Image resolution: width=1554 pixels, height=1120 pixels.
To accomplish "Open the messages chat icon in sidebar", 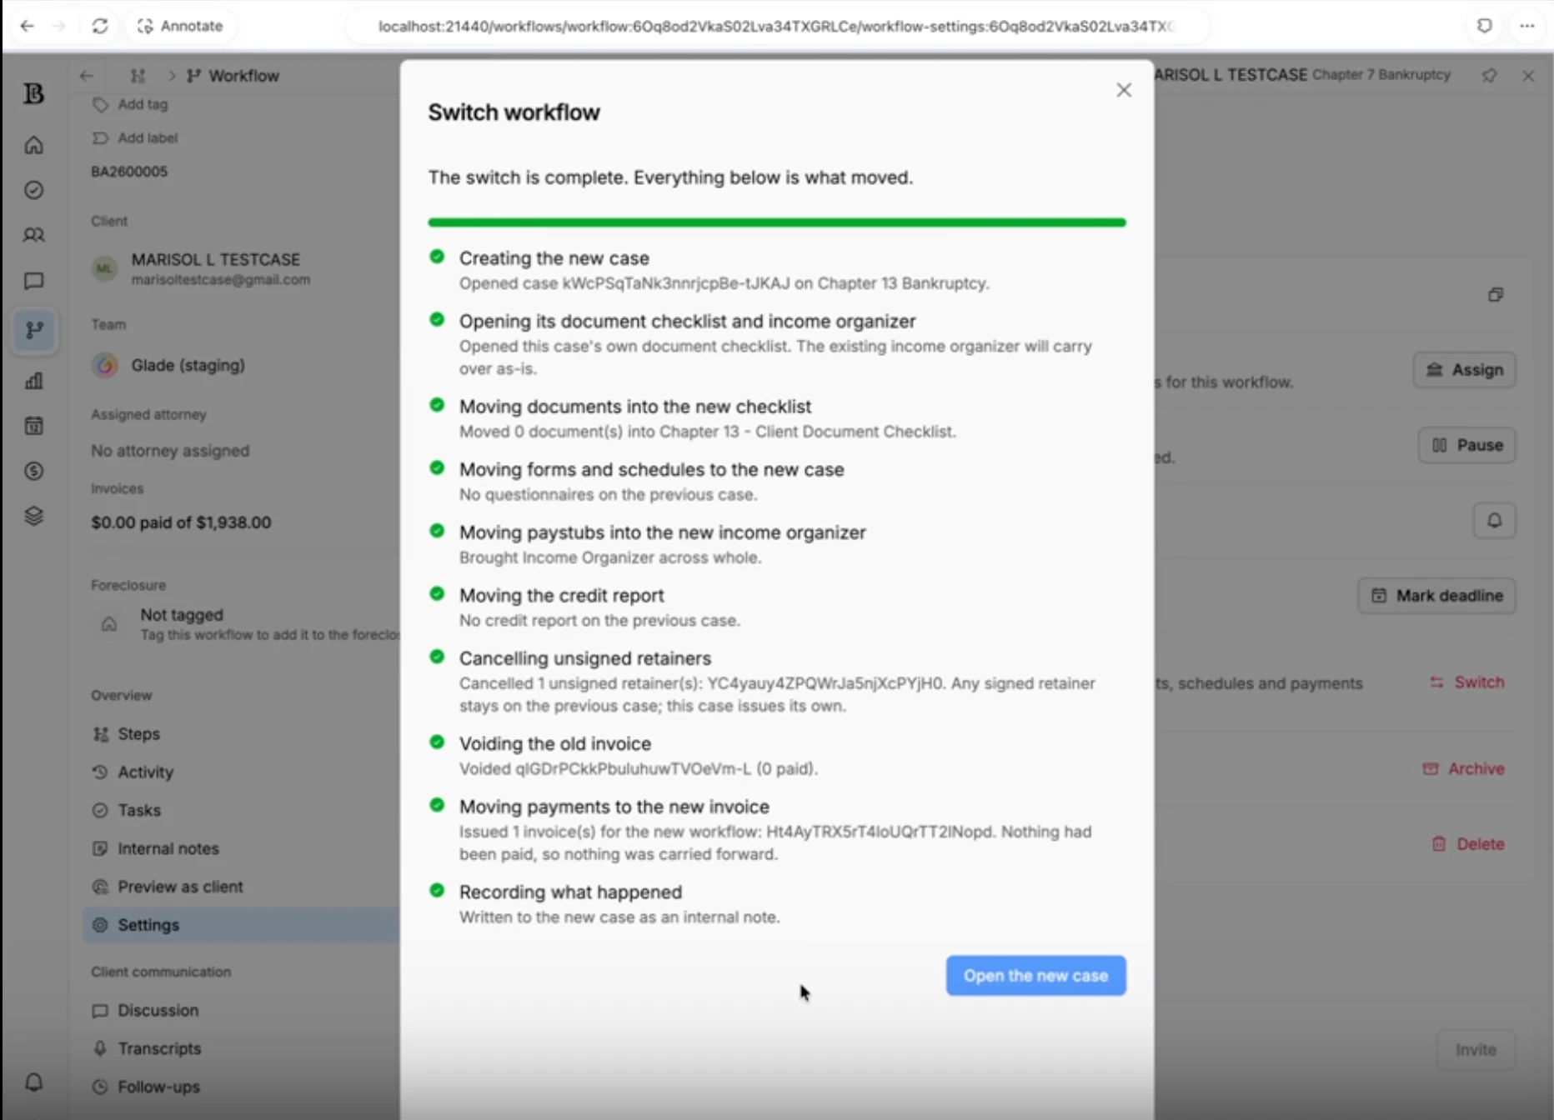I will click(34, 281).
